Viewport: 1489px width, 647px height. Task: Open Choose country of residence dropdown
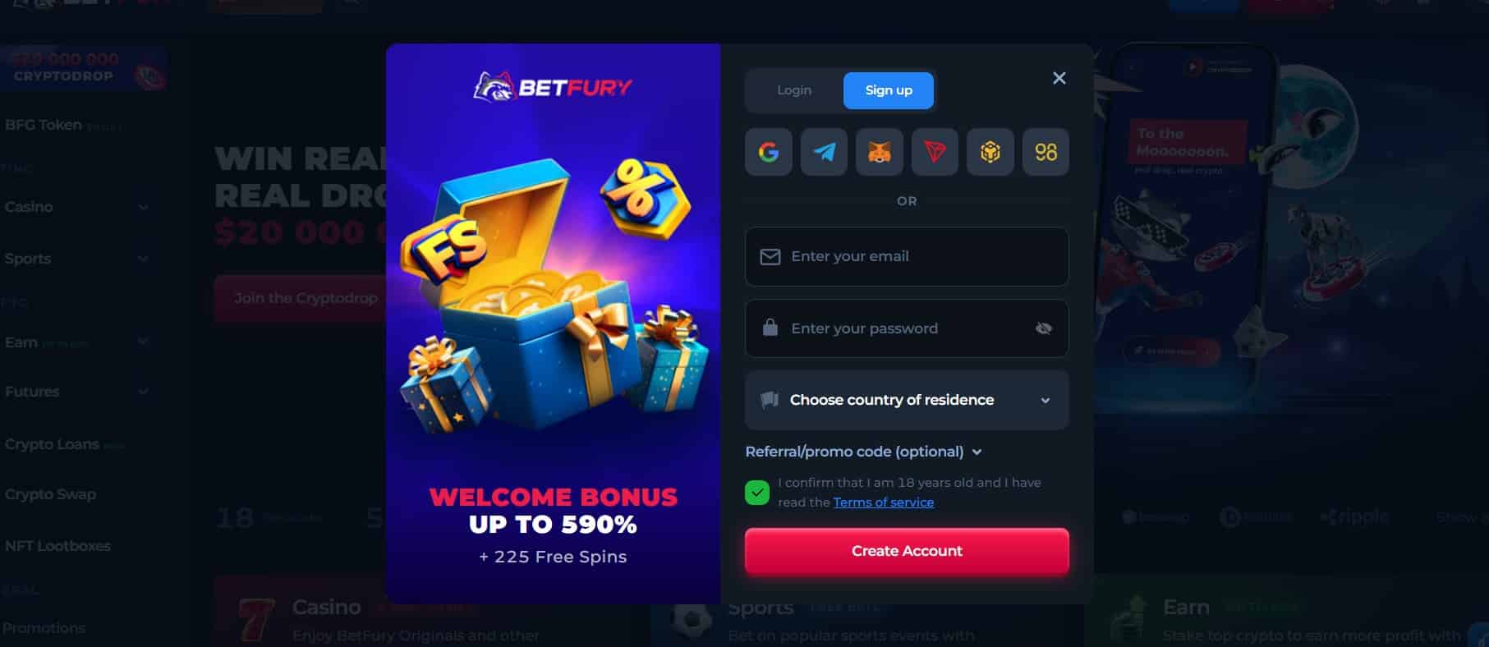coord(907,400)
